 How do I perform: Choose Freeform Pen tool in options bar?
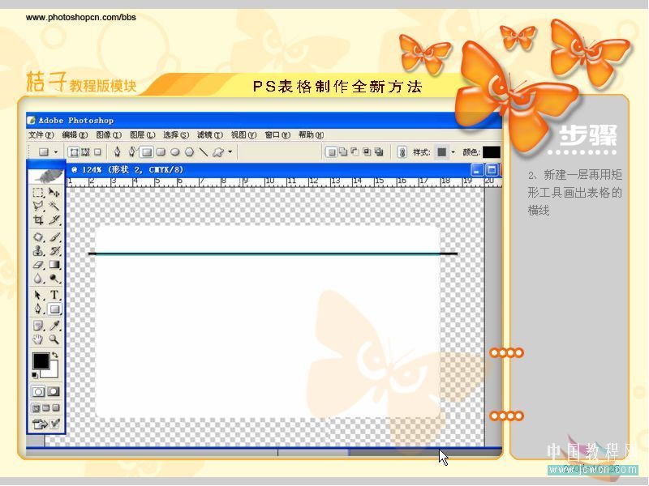132,152
